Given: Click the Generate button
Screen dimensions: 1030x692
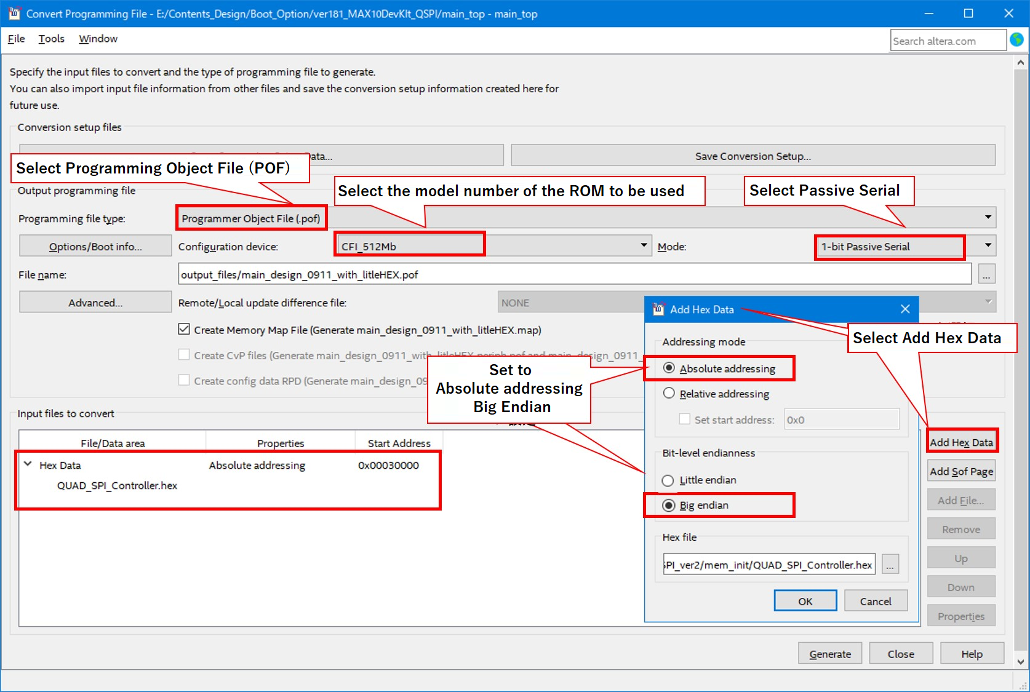Looking at the screenshot, I should click(x=829, y=653).
